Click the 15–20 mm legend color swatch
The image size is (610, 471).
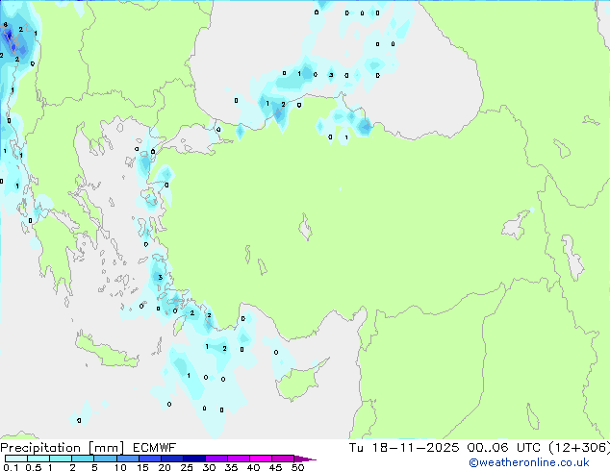[149, 459]
